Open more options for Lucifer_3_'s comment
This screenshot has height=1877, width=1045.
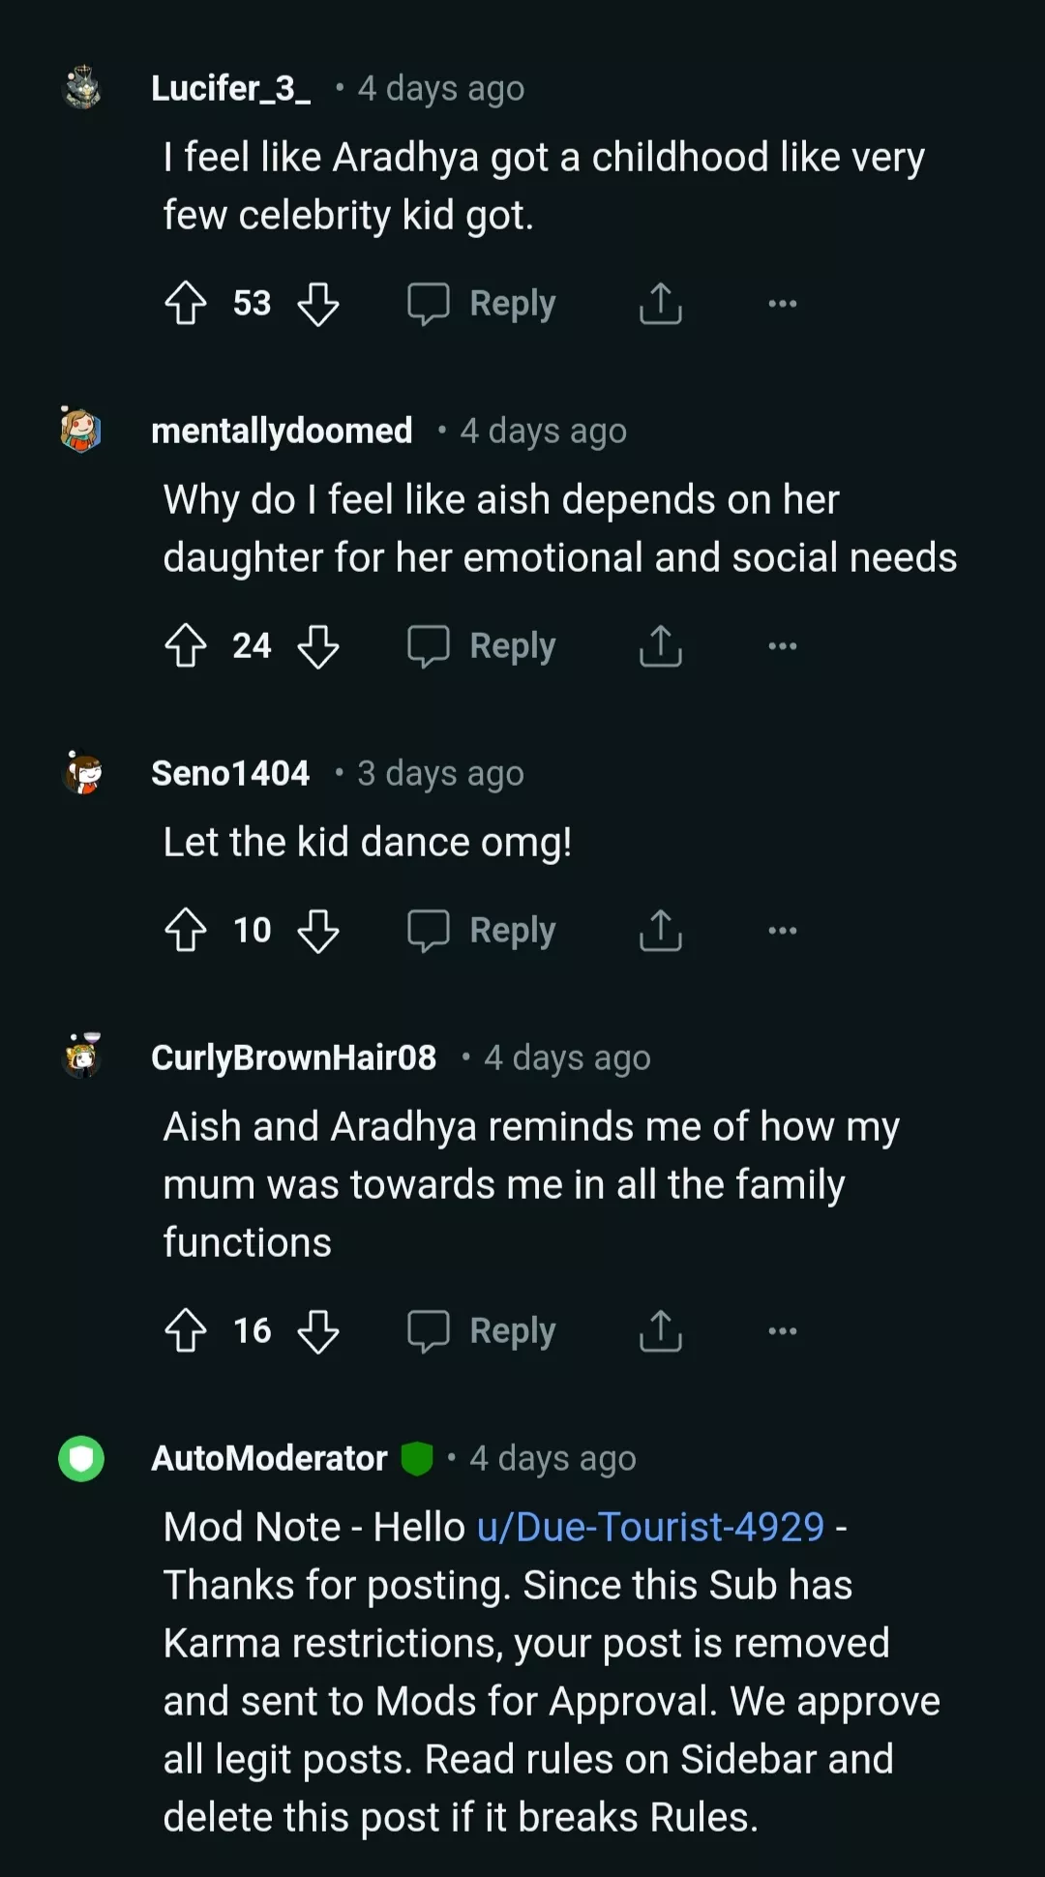click(782, 303)
